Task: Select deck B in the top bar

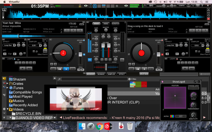Action: tap(117, 6)
